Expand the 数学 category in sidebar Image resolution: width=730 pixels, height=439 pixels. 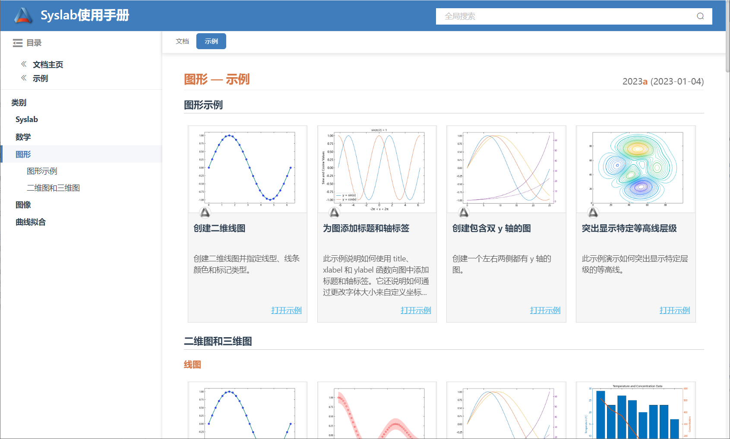pos(23,137)
